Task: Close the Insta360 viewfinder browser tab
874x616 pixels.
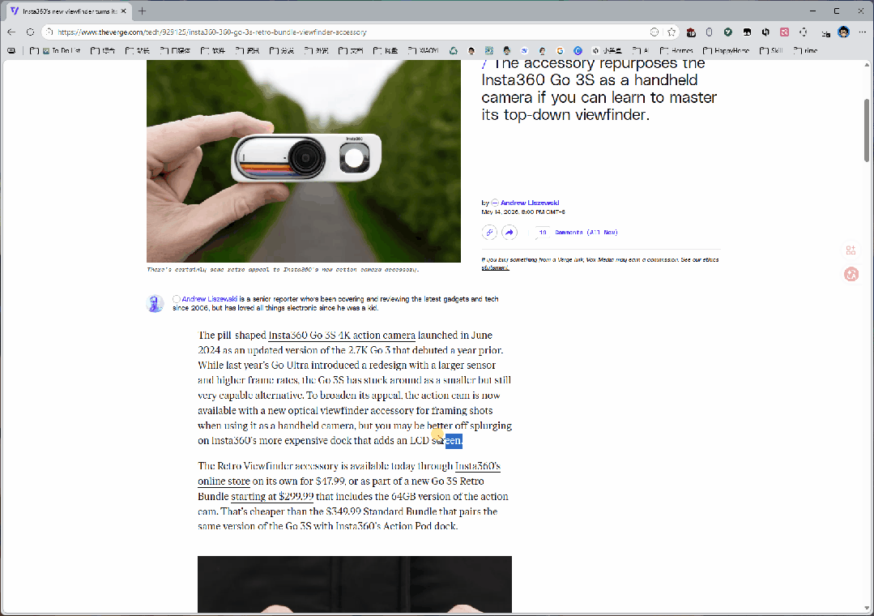Action: [x=124, y=11]
